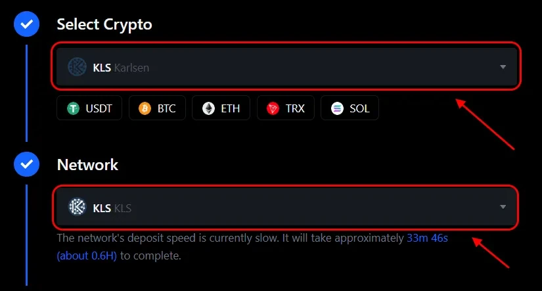The width and height of the screenshot is (542, 291).
Task: Expand the Select Crypto dropdown arrow
Action: point(503,67)
